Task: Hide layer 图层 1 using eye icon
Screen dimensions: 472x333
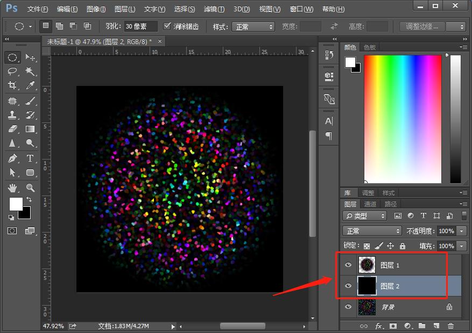Action: 348,265
